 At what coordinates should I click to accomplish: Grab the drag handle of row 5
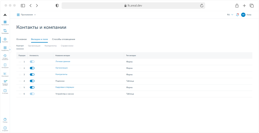[x=20, y=88]
